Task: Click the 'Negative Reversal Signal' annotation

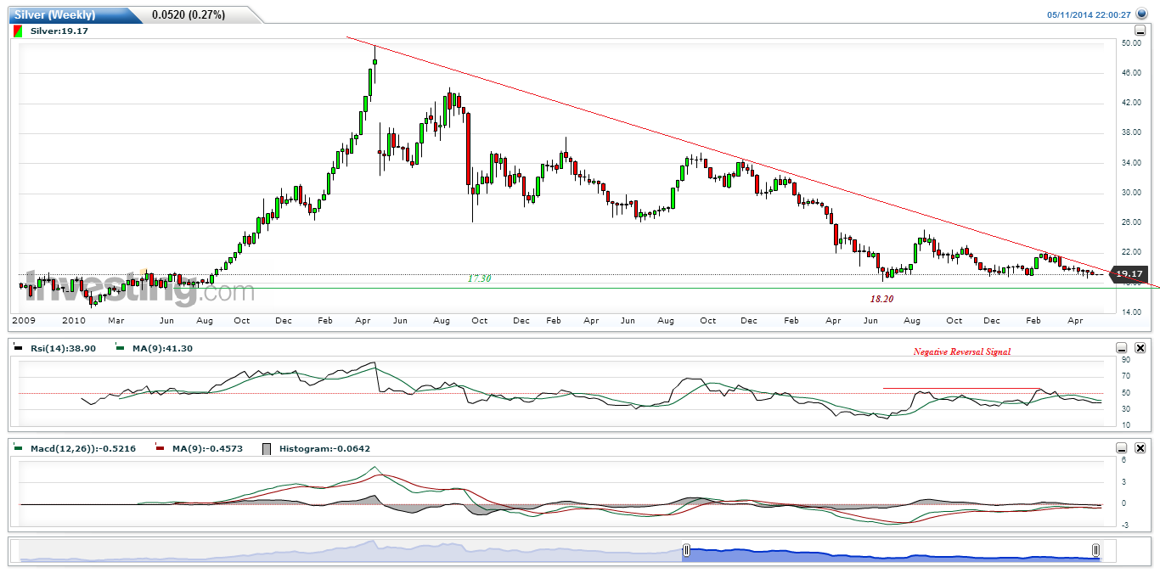Action: 961,351
